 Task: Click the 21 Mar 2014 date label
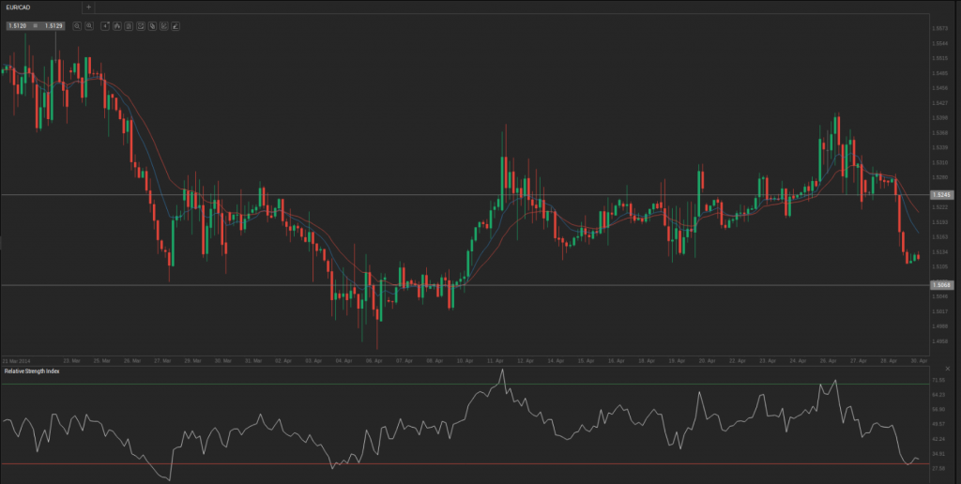(x=16, y=360)
